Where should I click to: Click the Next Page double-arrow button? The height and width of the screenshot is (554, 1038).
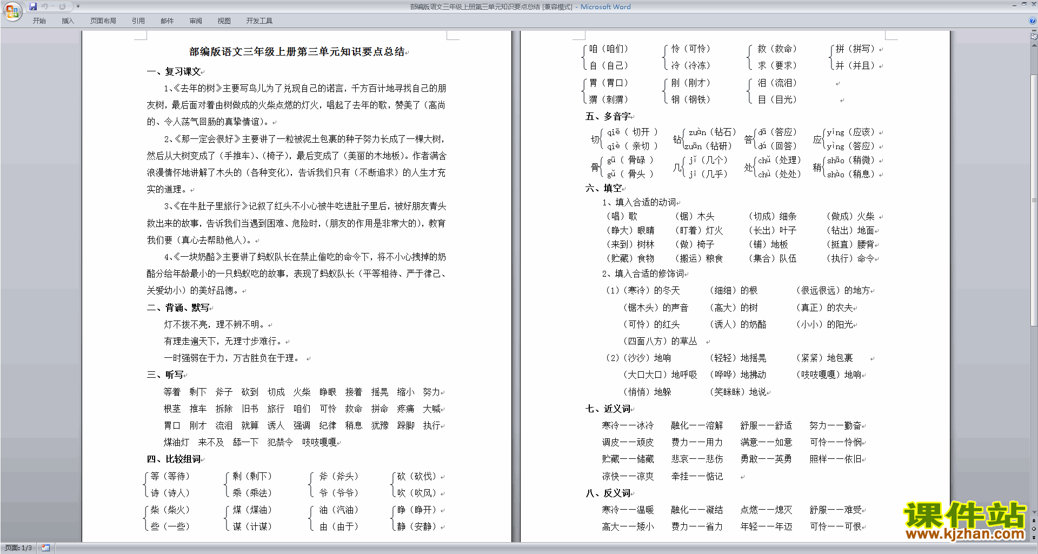pyautogui.click(x=1034, y=537)
